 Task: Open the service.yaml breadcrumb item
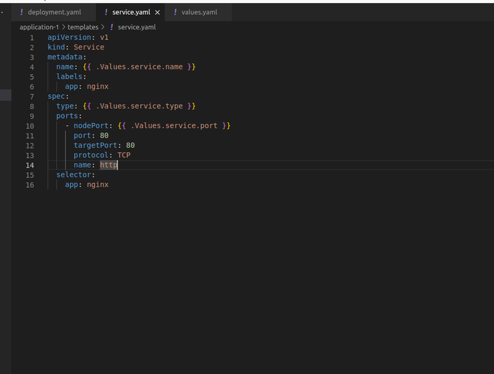tap(137, 28)
